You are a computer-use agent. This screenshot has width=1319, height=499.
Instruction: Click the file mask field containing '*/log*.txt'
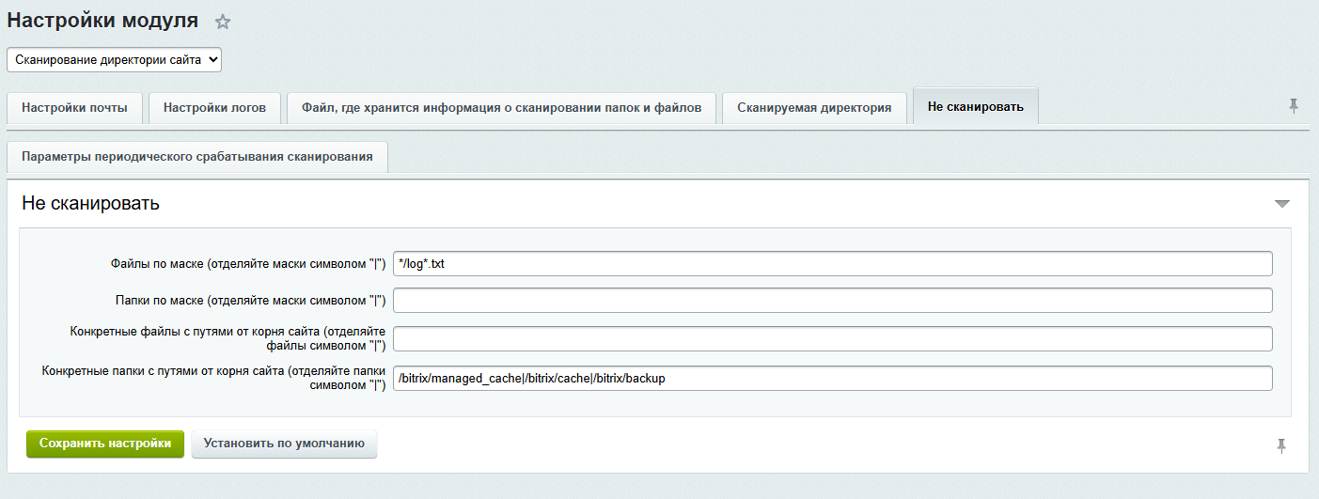click(x=832, y=264)
